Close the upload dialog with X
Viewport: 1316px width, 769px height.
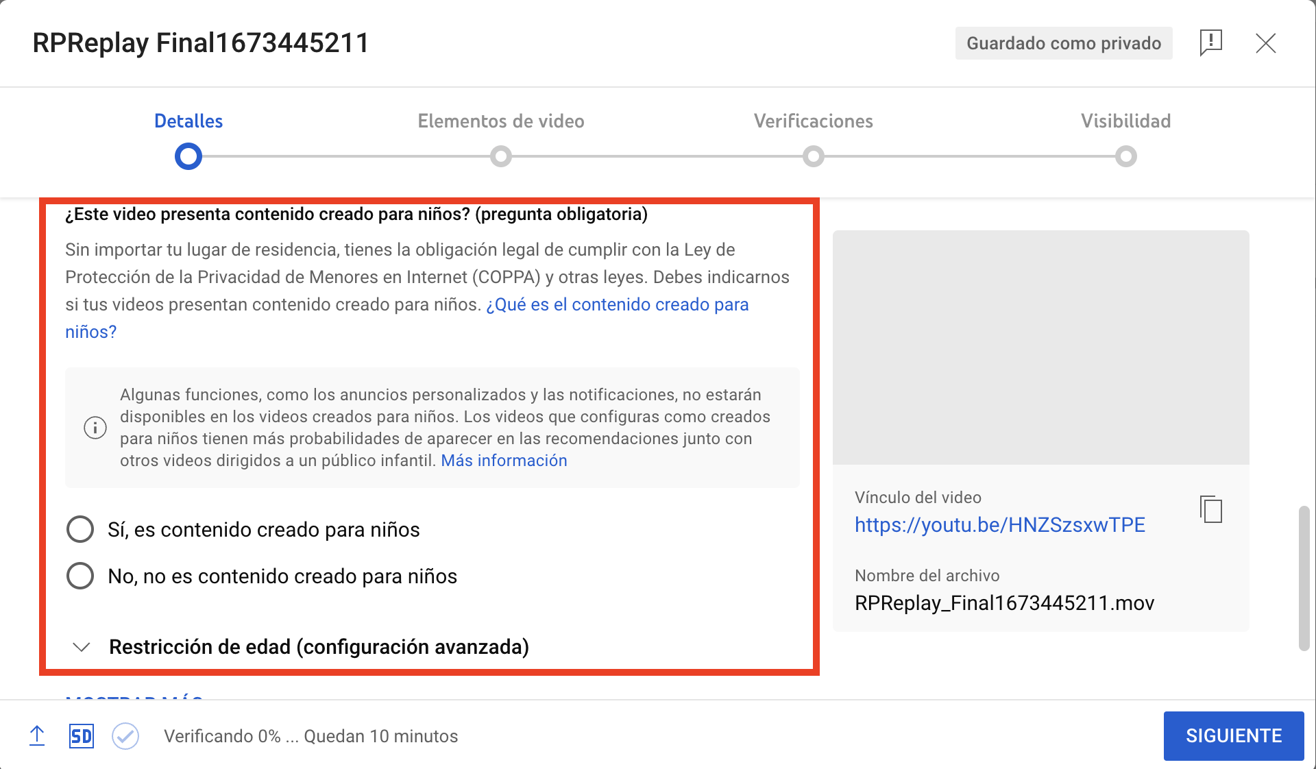pyautogui.click(x=1265, y=43)
